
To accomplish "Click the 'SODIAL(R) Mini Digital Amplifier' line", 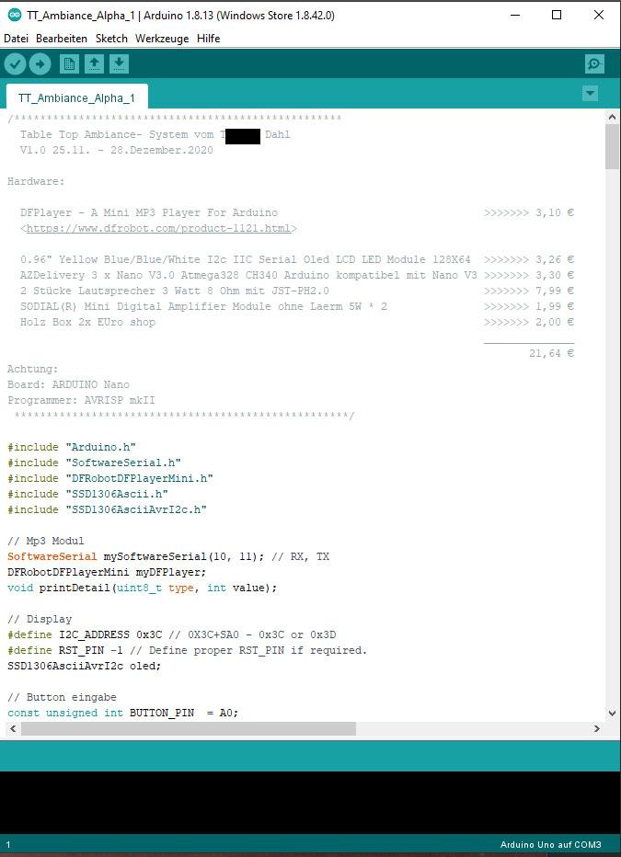I will pyautogui.click(x=203, y=306).
